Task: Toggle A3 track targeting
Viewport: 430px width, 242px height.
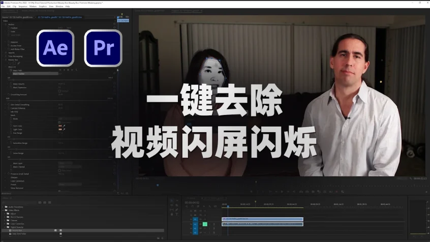Action: (x=196, y=232)
